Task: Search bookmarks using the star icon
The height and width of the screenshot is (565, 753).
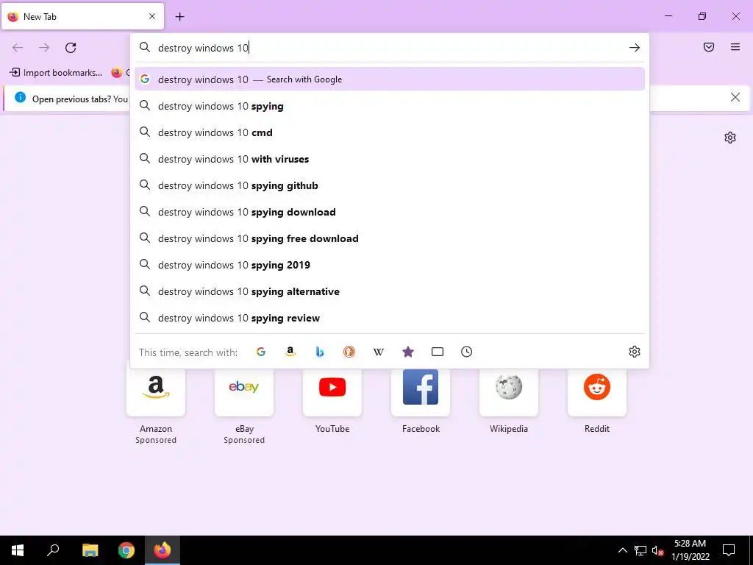Action: pyautogui.click(x=407, y=352)
